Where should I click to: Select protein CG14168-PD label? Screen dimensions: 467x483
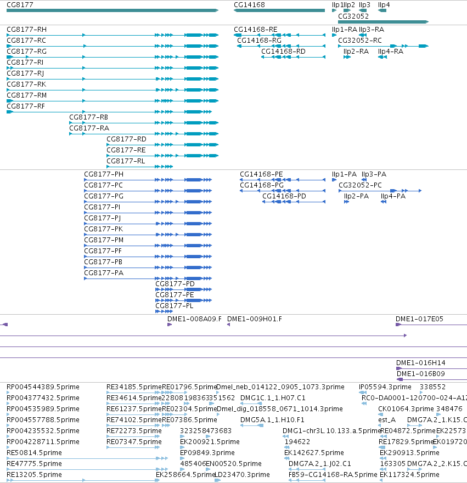point(284,196)
